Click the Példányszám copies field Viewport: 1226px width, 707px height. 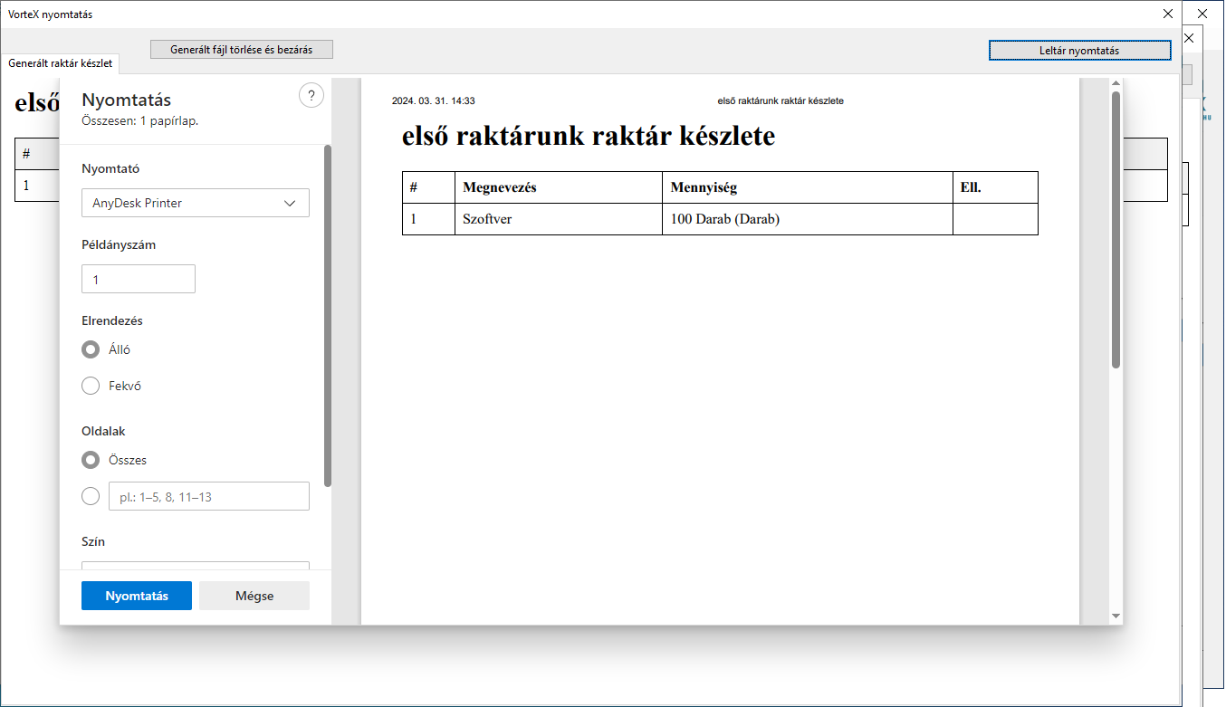(139, 280)
